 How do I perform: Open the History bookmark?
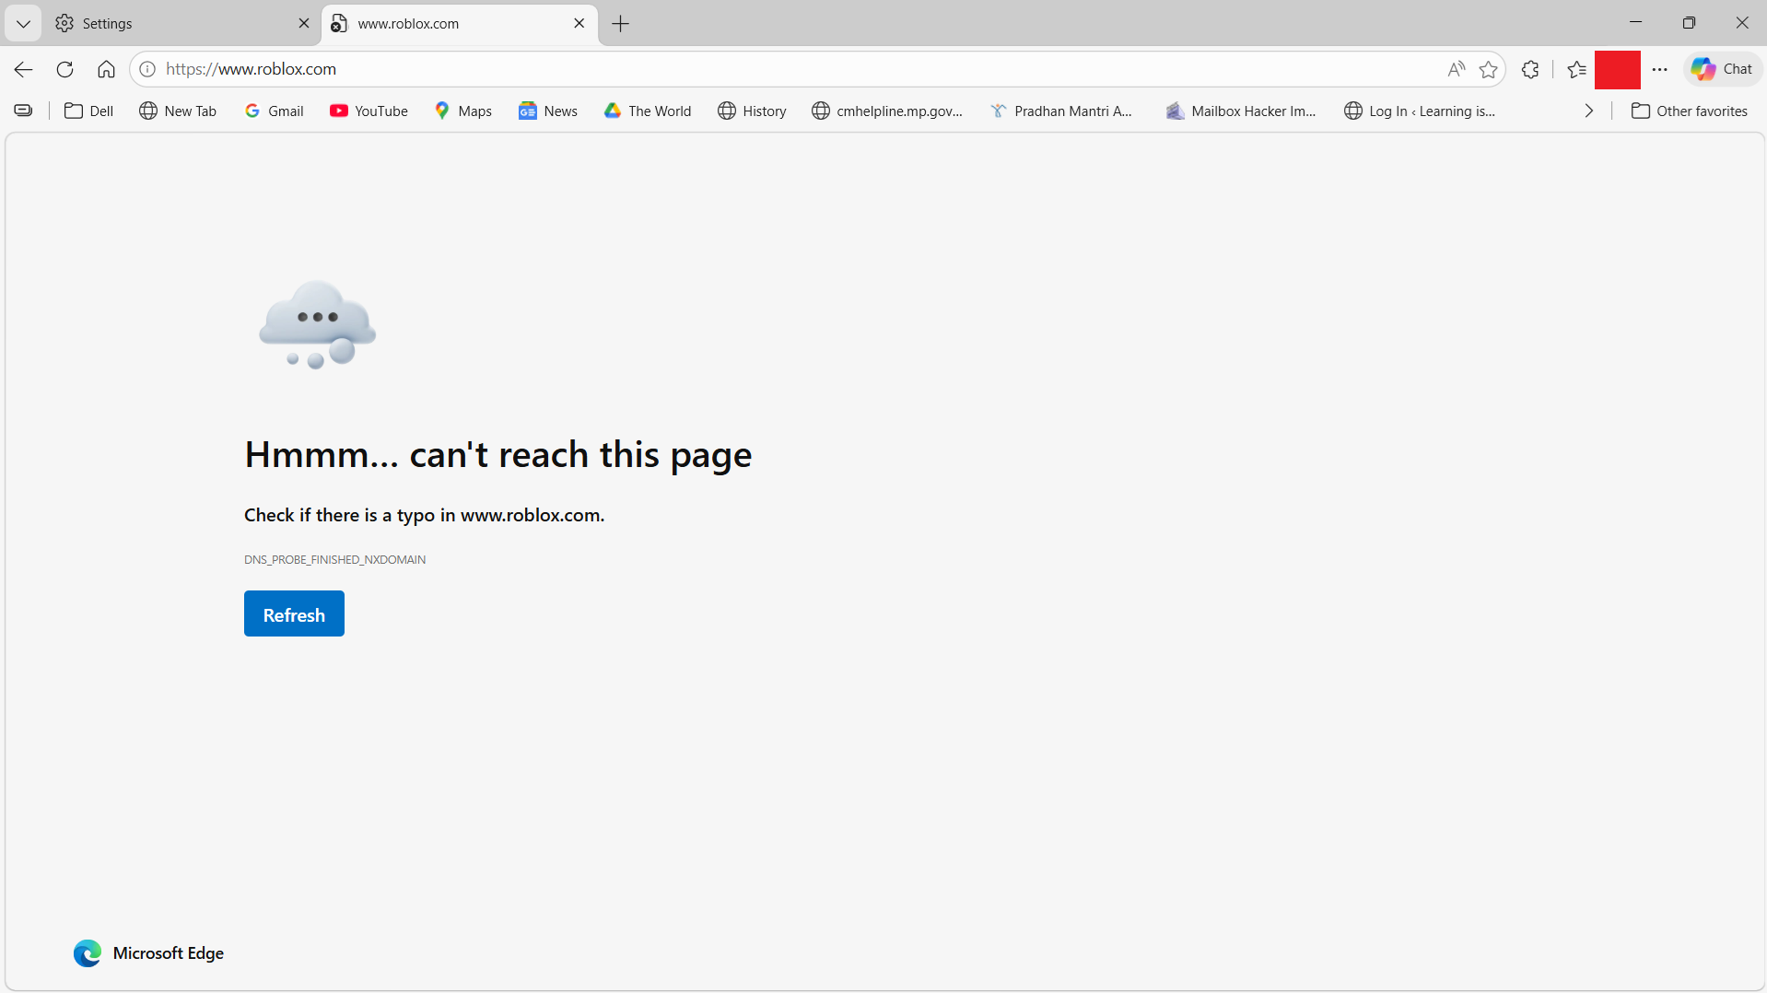click(x=752, y=111)
